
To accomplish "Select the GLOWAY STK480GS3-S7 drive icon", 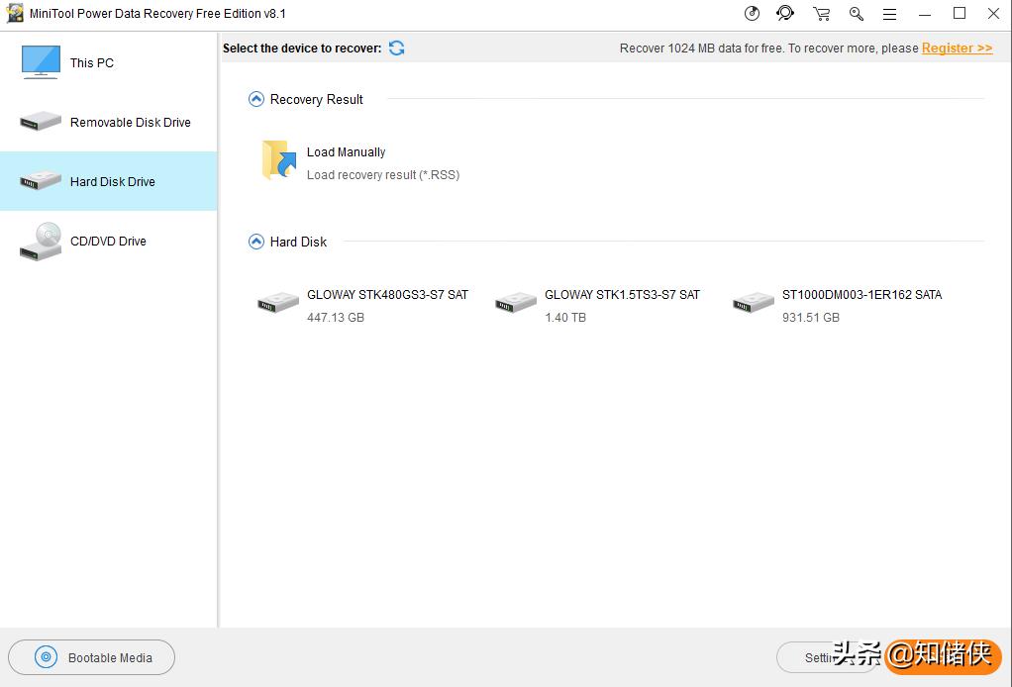I will click(278, 302).
